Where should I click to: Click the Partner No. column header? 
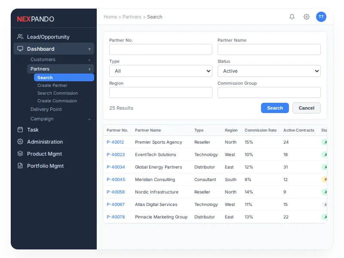(117, 130)
